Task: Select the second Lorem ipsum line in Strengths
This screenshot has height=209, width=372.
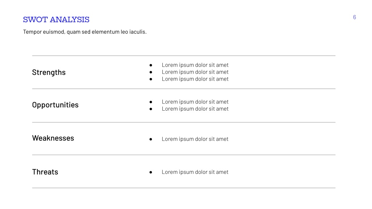Action: click(195, 72)
